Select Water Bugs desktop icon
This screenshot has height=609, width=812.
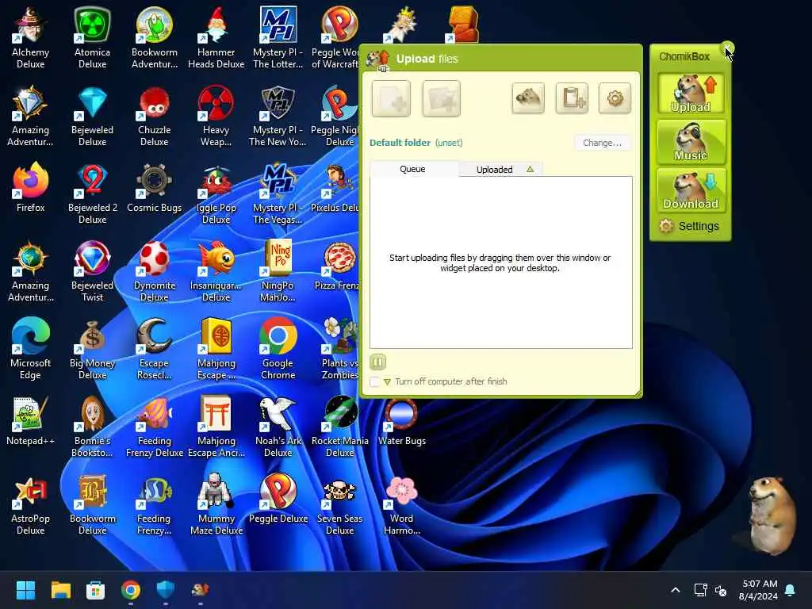pos(402,422)
